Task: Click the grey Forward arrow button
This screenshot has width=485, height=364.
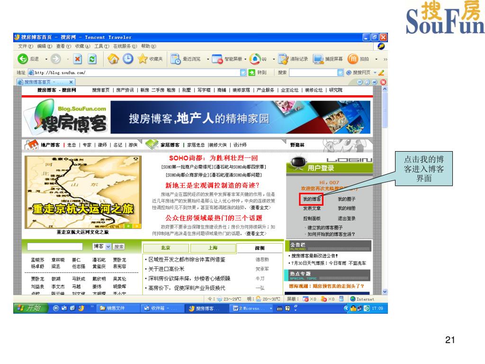Action: (x=56, y=58)
